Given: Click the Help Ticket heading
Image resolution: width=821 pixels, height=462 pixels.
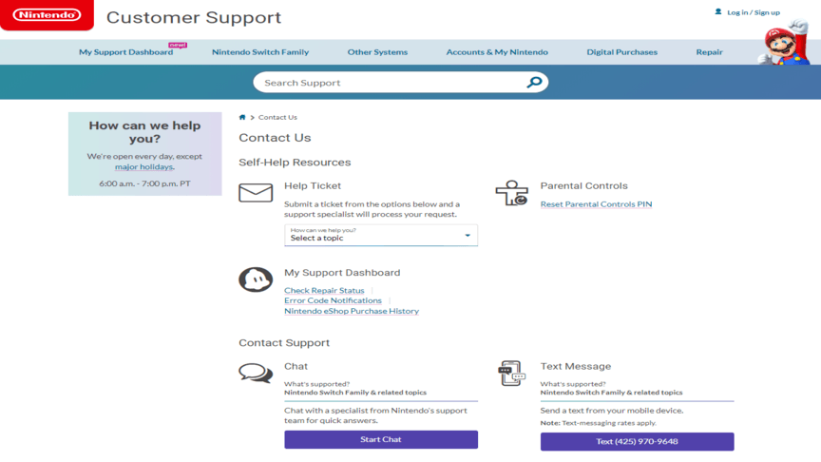Looking at the screenshot, I should [313, 186].
